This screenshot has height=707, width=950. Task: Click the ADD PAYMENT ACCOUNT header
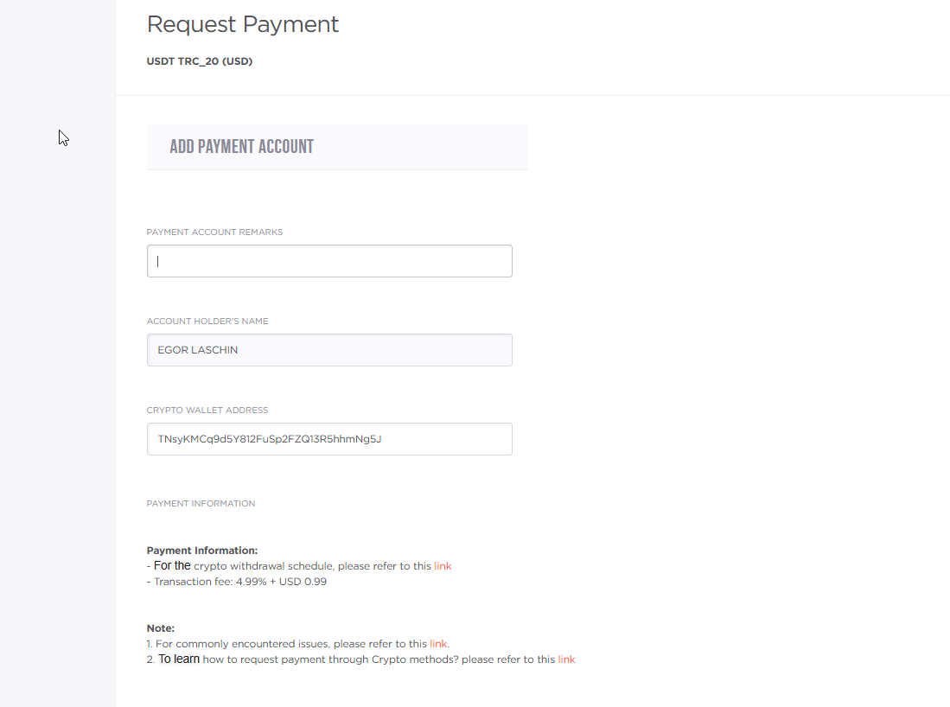(242, 147)
